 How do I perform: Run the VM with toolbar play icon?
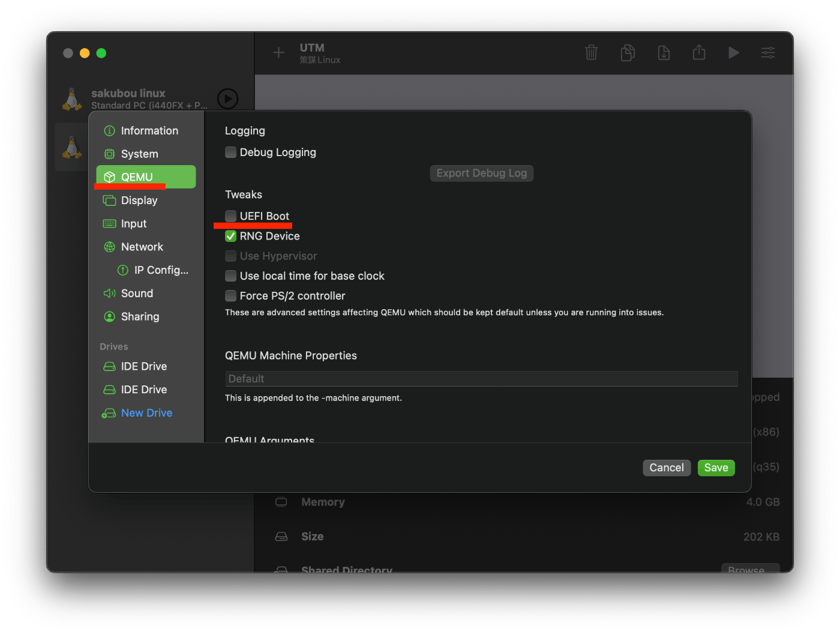point(734,53)
